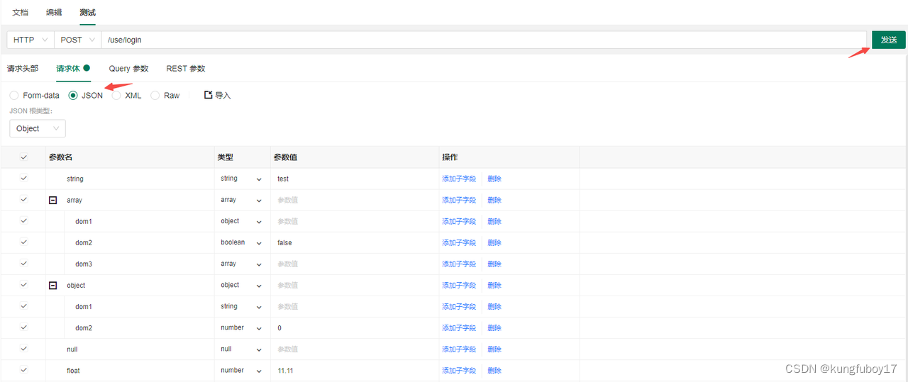Click the 参数名 column header
The image size is (908, 382).
pos(61,157)
